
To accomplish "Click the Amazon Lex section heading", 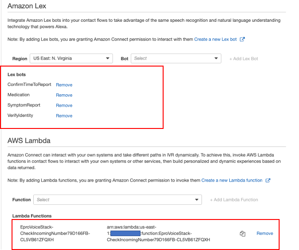I will pos(27,6).
